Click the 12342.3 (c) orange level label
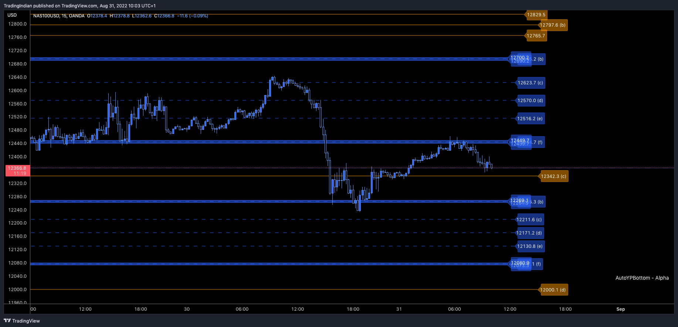Viewport: 678px width, 327px height. tap(553, 176)
